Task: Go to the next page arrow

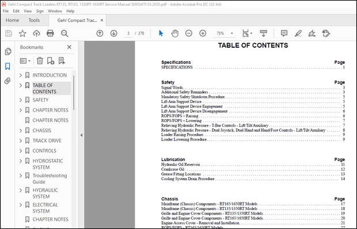Action: coord(113,33)
